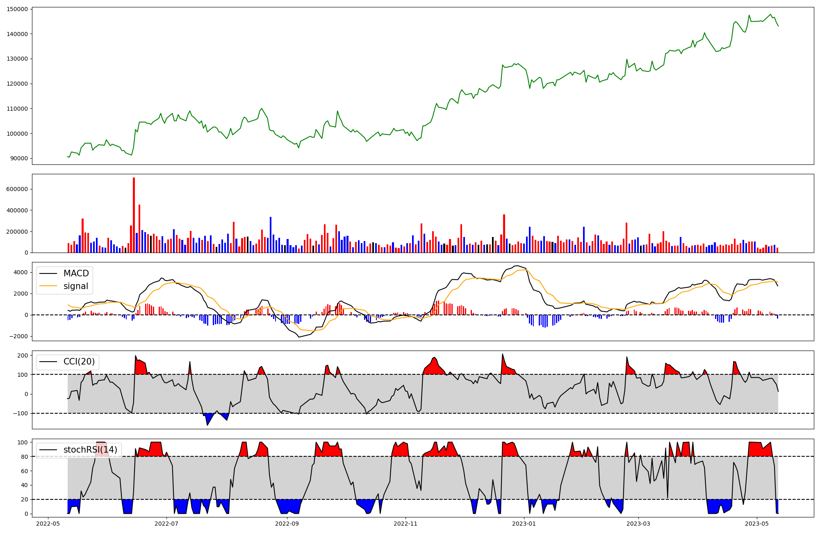
Task: Click the stochRSI(14) legend label
Action: [90, 450]
